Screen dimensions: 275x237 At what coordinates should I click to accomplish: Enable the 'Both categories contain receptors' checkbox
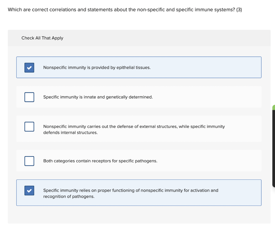pos(29,161)
